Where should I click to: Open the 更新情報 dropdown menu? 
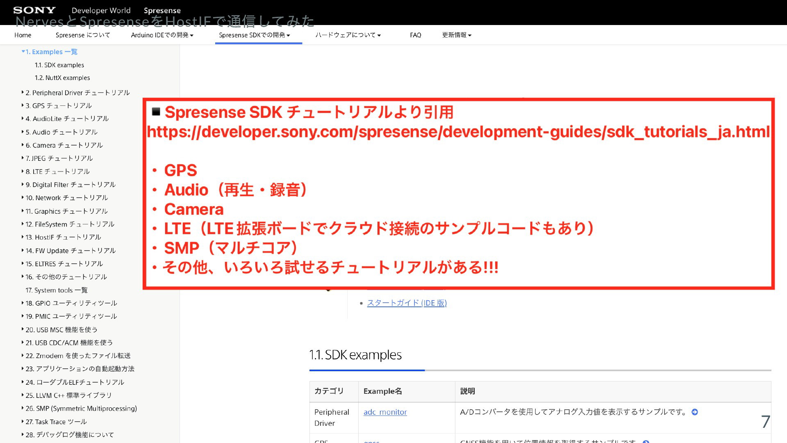pyautogui.click(x=457, y=35)
